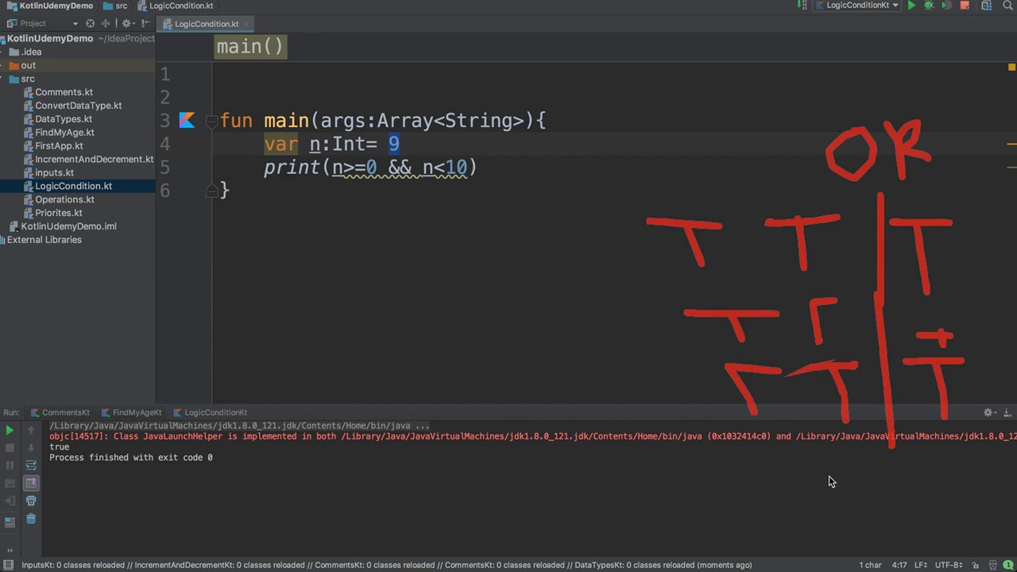The height and width of the screenshot is (572, 1017).
Task: Switch to the LogicConditionKt run tab
Action: tap(210, 412)
